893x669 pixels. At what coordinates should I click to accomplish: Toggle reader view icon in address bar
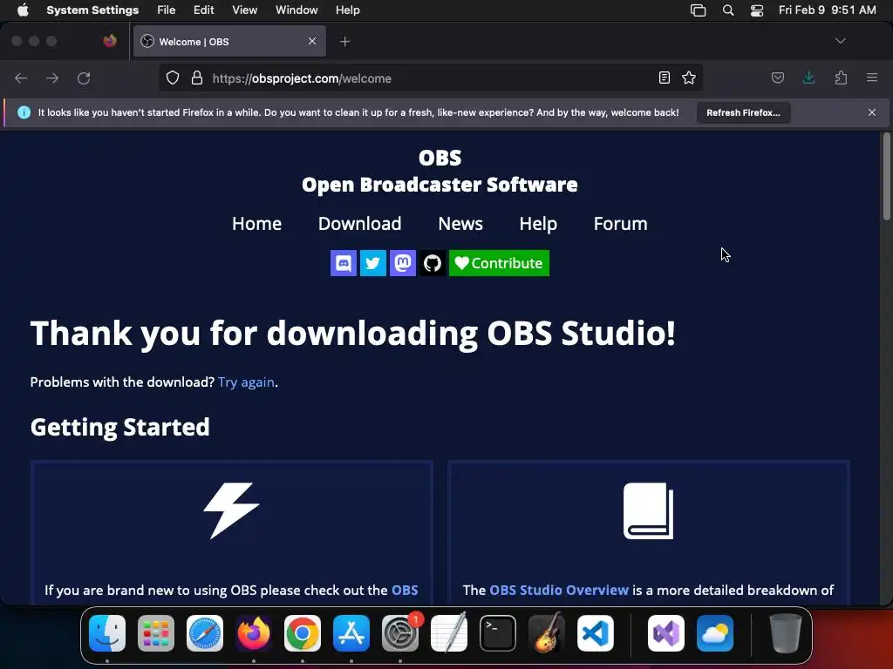click(664, 78)
